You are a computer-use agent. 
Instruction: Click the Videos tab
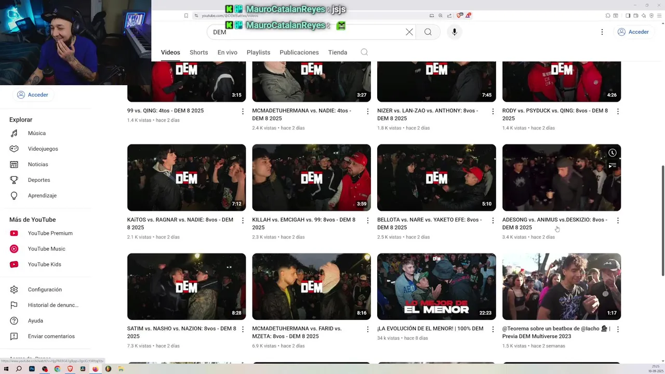[x=170, y=52]
